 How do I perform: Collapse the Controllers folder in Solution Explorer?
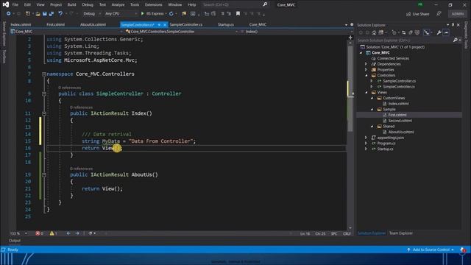pos(366,75)
